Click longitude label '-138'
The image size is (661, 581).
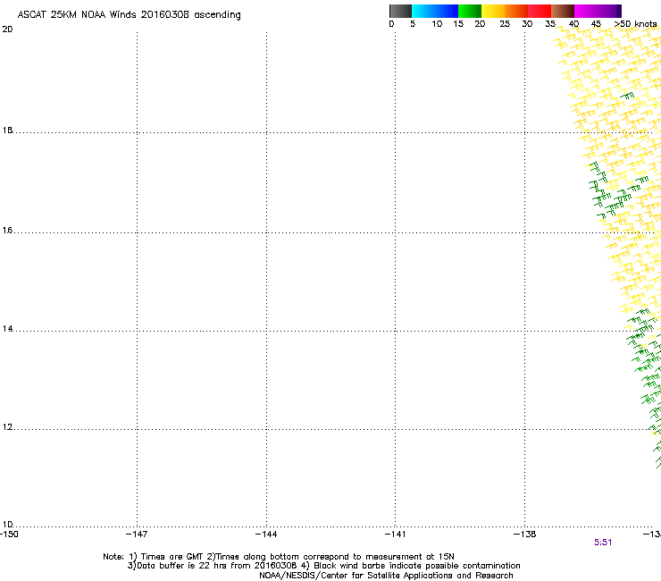point(524,535)
